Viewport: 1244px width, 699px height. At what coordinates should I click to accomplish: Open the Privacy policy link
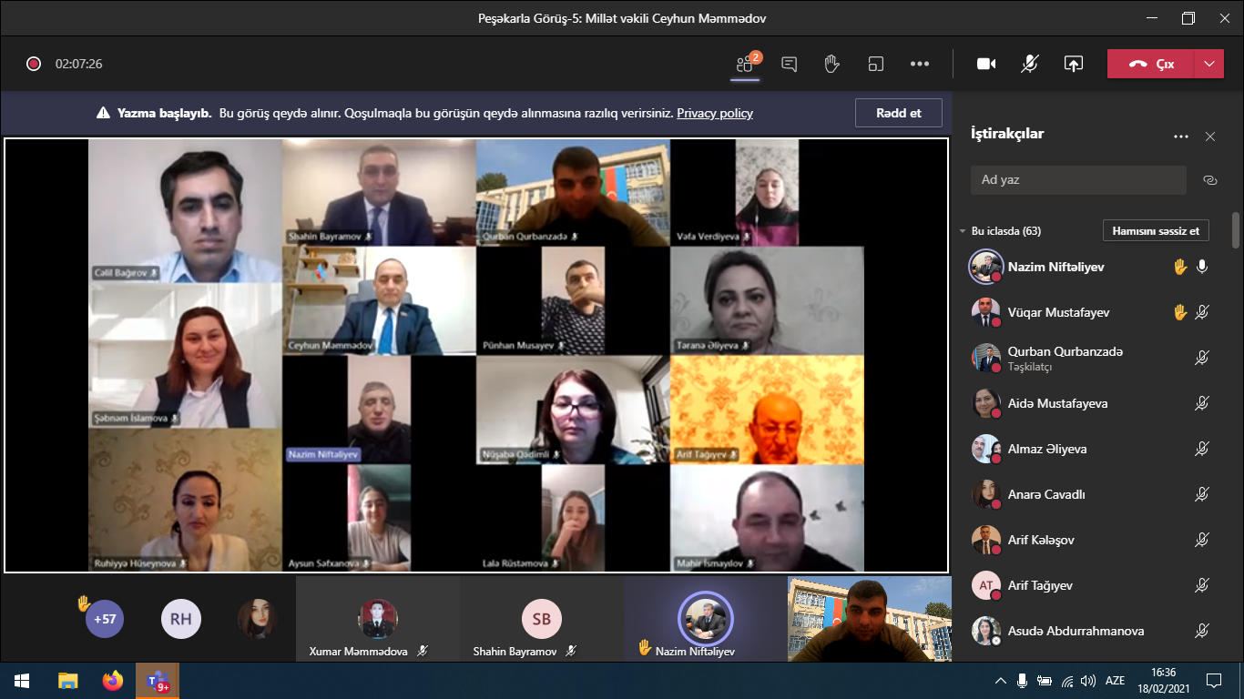point(714,113)
